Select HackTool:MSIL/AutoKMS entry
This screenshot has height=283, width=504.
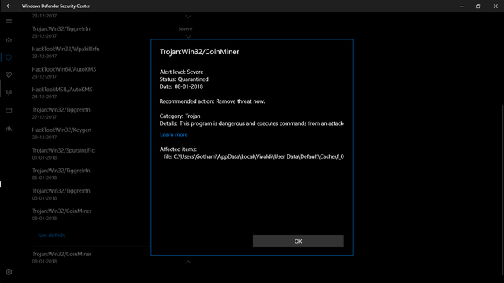62,93
